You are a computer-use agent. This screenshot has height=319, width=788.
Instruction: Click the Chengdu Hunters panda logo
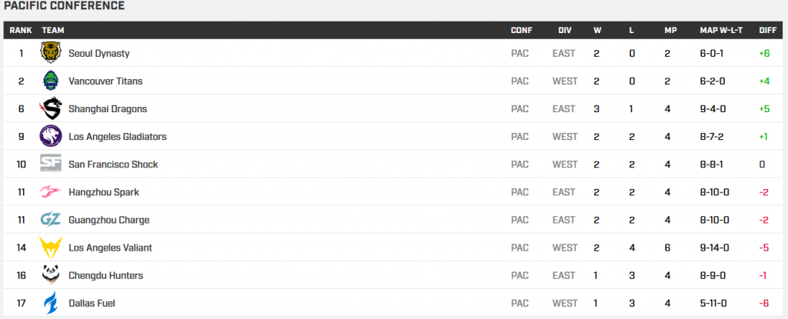pyautogui.click(x=51, y=275)
